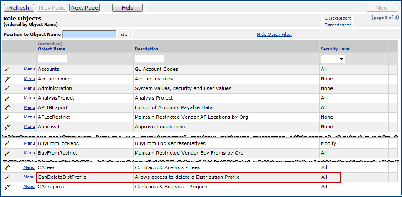This screenshot has height=197, width=402.
Task: Sort by Object Name column header
Action: 51,49
